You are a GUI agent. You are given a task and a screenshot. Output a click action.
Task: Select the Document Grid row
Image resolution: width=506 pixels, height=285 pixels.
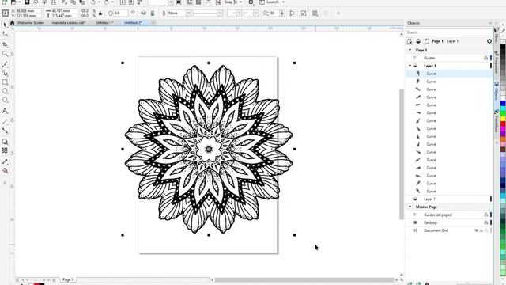point(448,230)
